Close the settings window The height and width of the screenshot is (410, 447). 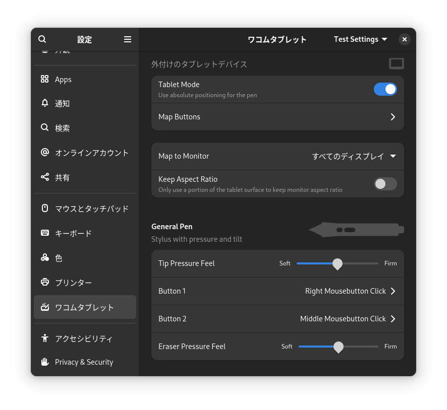coord(404,39)
